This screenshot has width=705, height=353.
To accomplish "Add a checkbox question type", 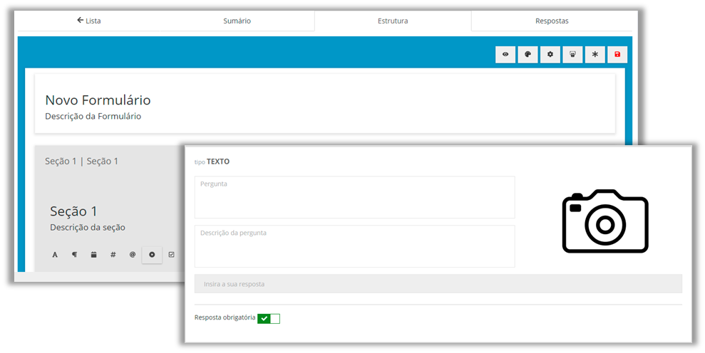I will pyautogui.click(x=171, y=255).
